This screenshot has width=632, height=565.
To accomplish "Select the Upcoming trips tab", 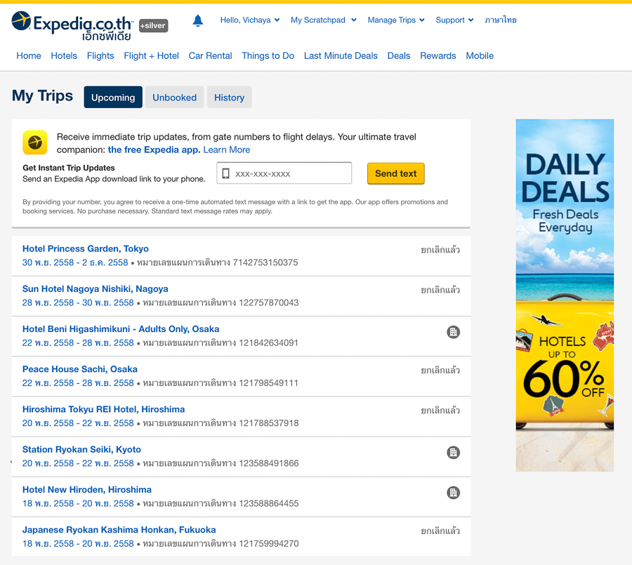I will pos(113,97).
